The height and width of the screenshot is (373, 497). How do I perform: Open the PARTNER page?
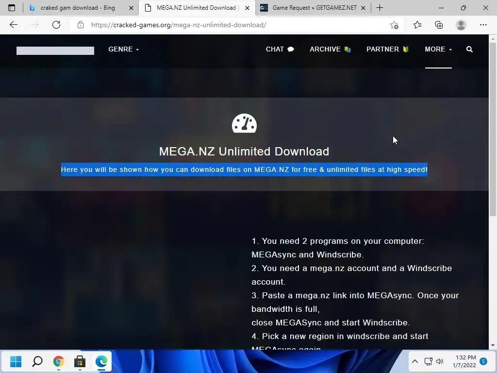[387, 49]
